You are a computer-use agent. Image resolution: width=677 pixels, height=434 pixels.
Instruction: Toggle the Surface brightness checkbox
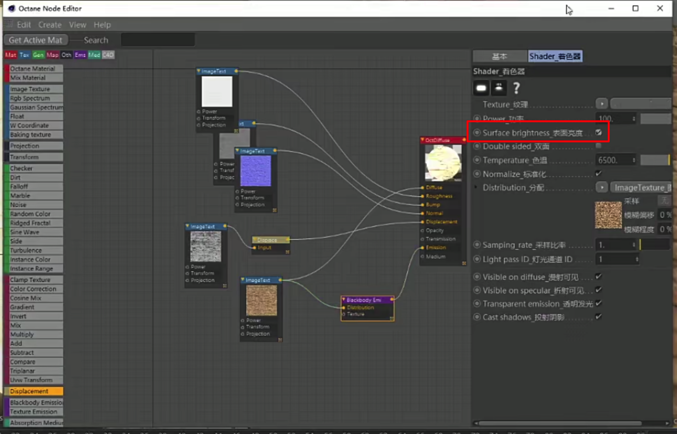click(x=598, y=133)
